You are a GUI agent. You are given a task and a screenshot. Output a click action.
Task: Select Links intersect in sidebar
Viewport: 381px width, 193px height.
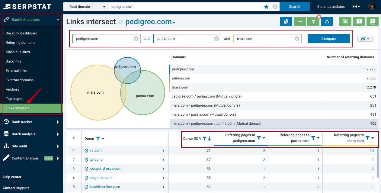coord(32,108)
